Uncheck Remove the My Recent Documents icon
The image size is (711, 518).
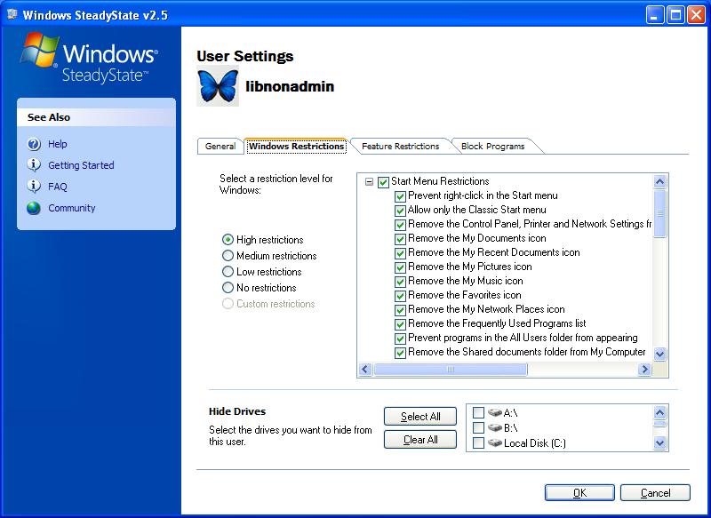coord(400,253)
